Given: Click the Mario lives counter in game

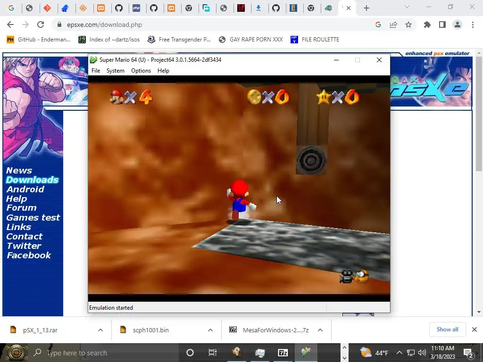Looking at the screenshot, I should [x=131, y=97].
